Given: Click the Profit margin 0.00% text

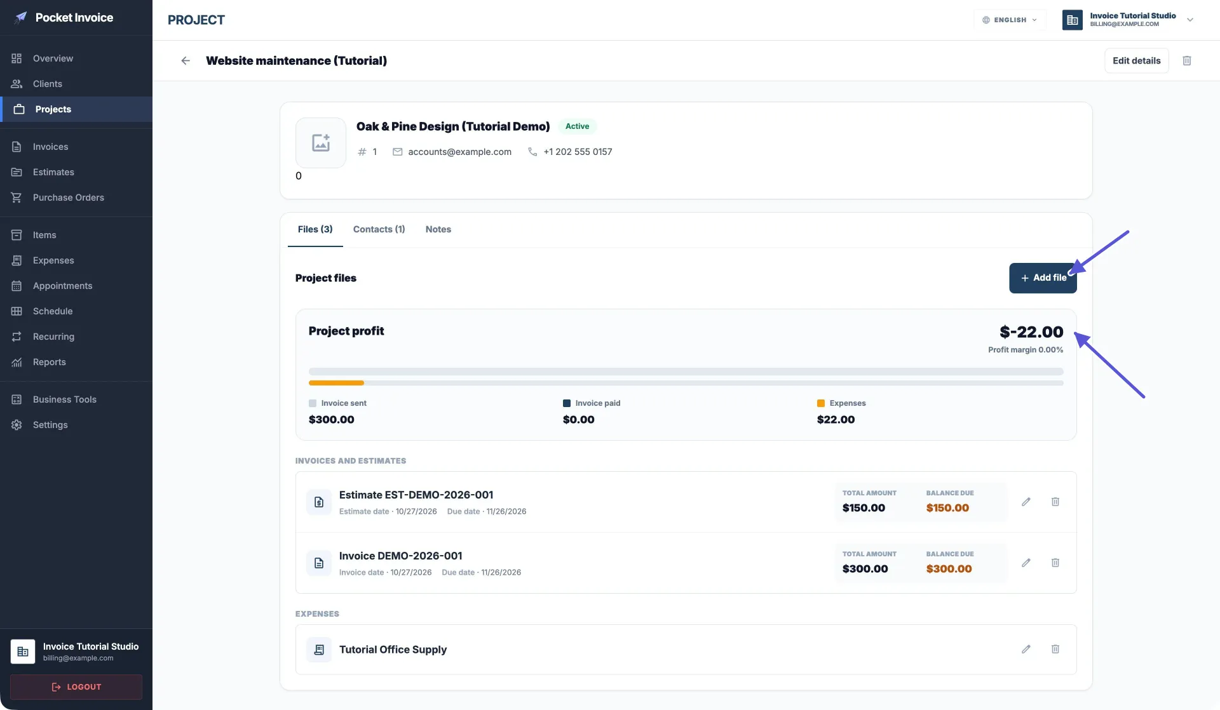Looking at the screenshot, I should tap(1026, 350).
